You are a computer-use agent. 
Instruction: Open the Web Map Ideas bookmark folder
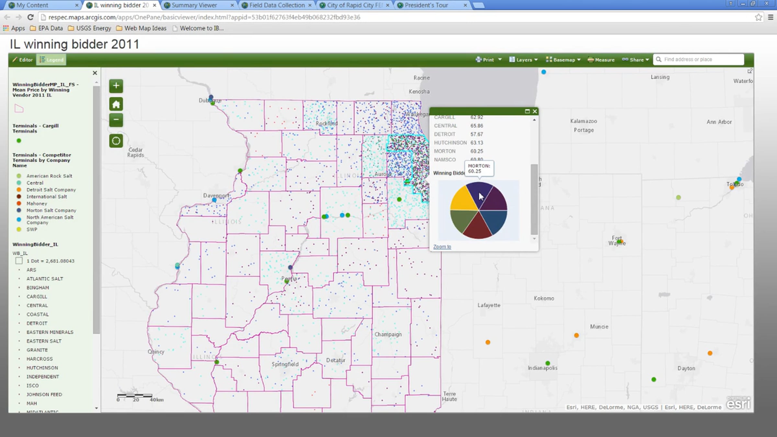141,28
